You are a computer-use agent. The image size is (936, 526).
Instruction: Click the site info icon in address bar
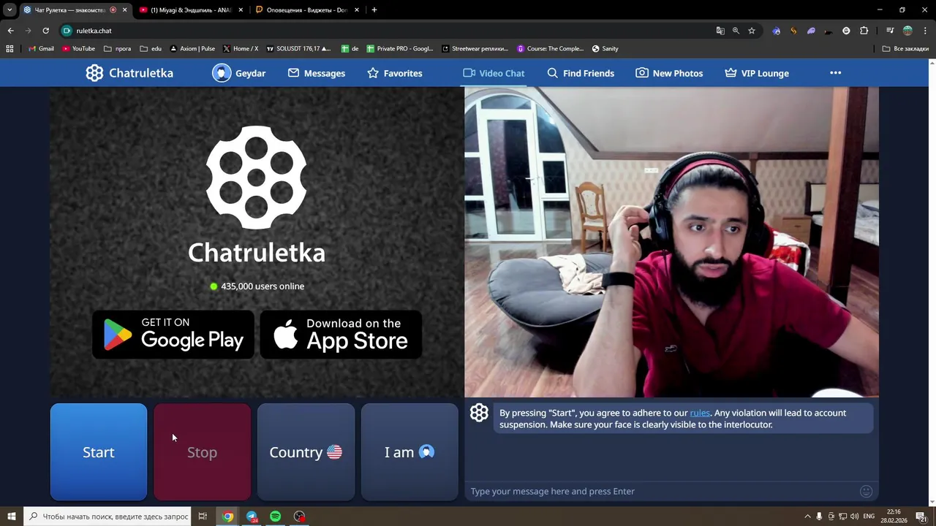tap(67, 31)
